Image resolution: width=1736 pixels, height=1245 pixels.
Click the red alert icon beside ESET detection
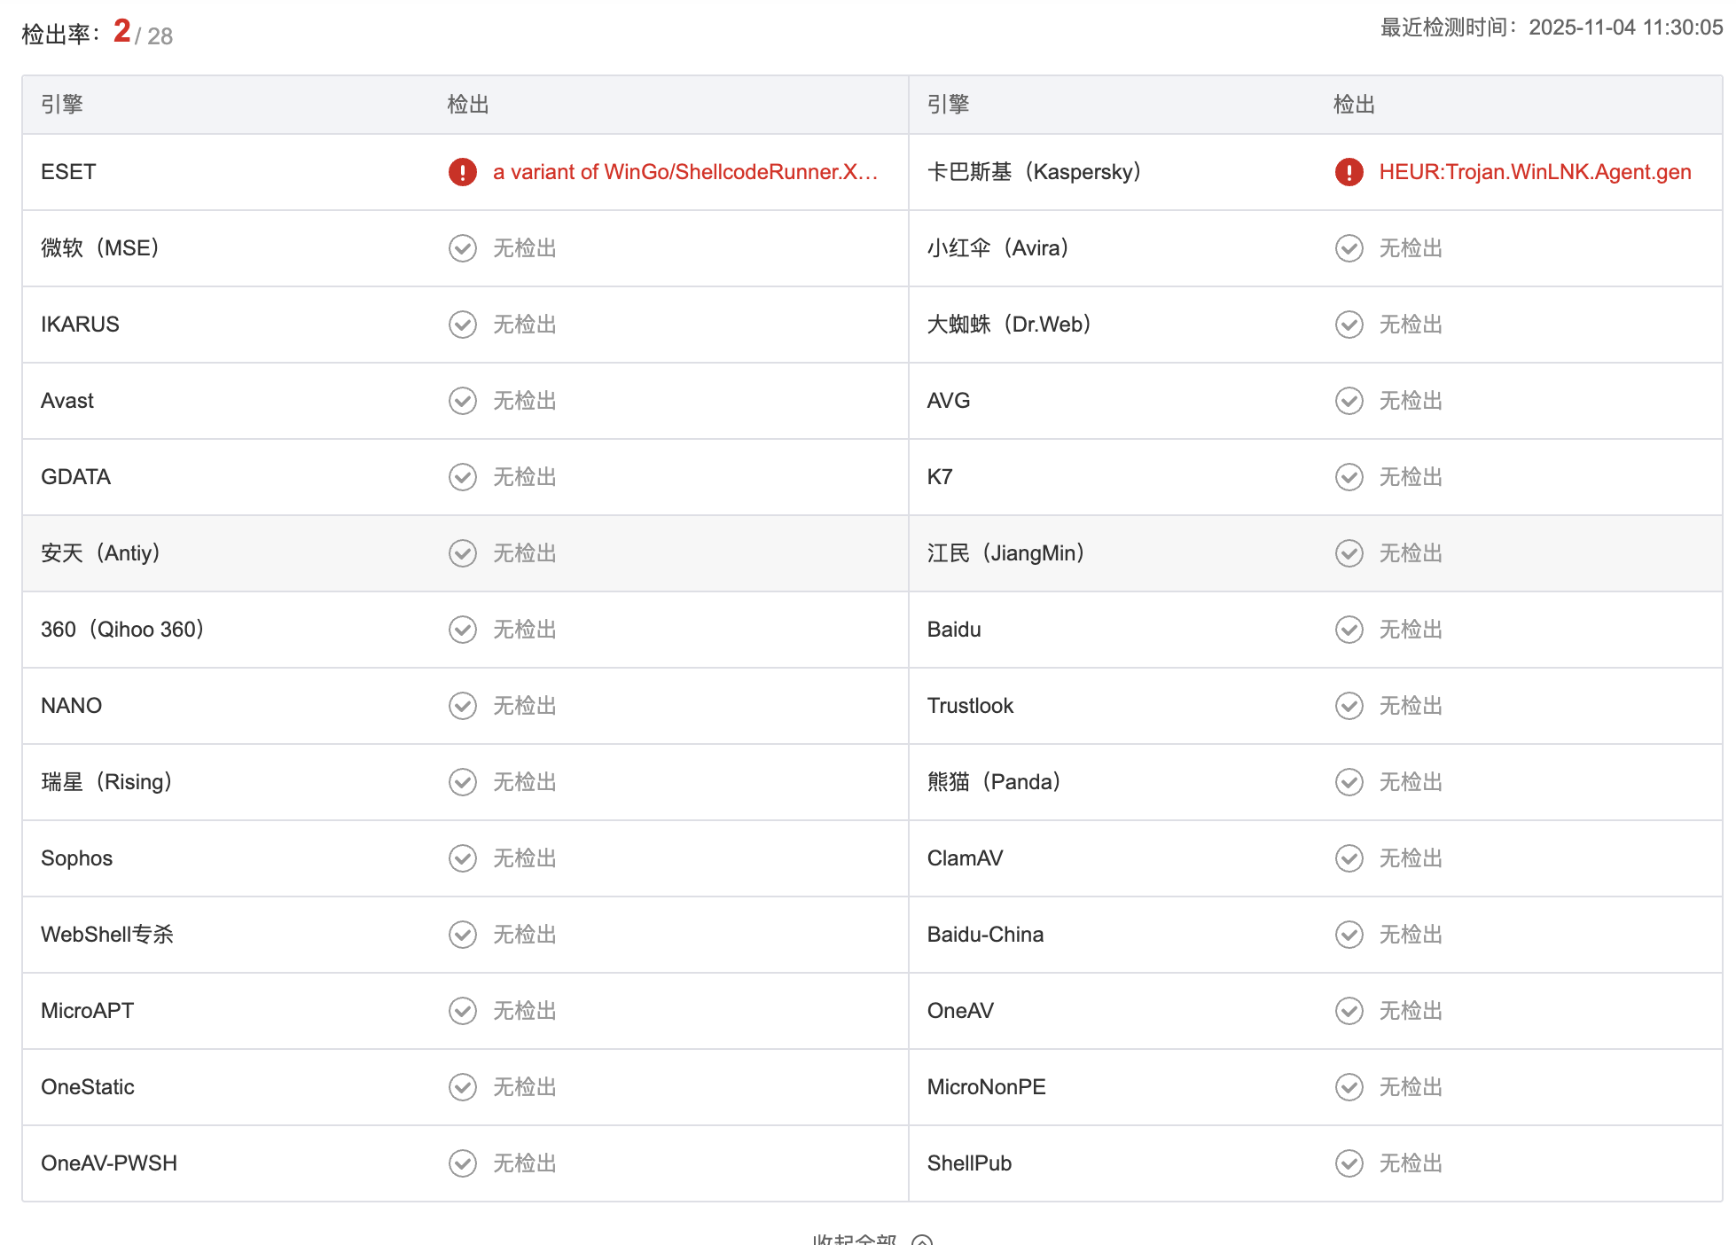click(462, 172)
